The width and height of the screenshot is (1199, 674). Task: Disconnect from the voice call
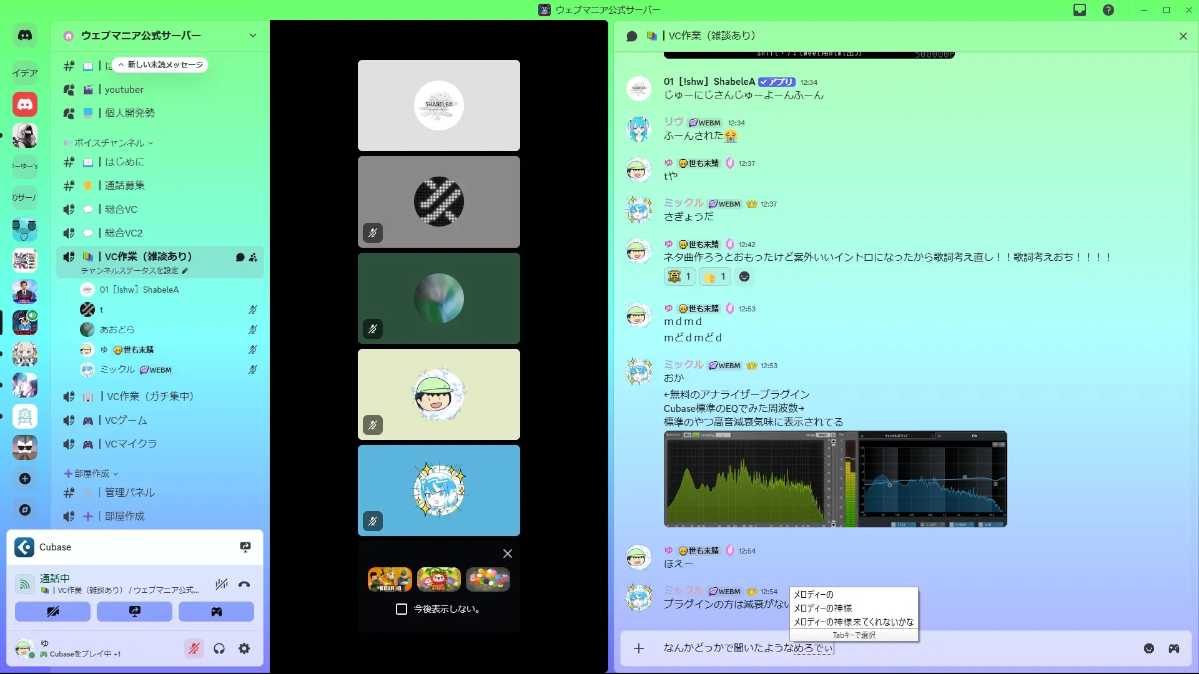click(244, 585)
